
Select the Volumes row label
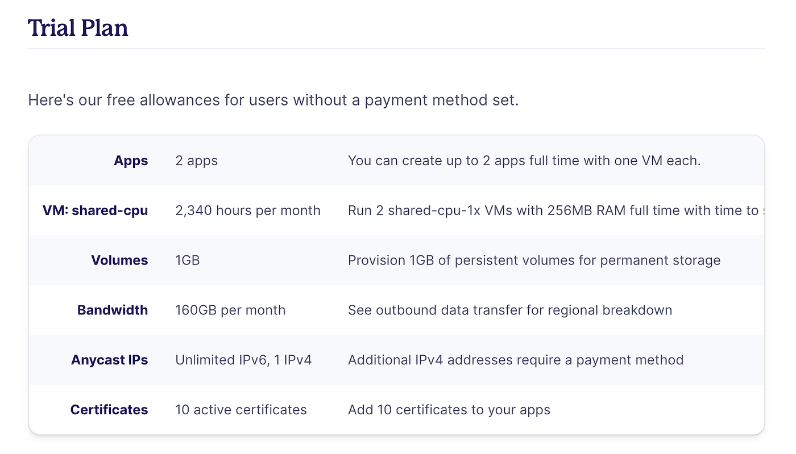coord(119,260)
